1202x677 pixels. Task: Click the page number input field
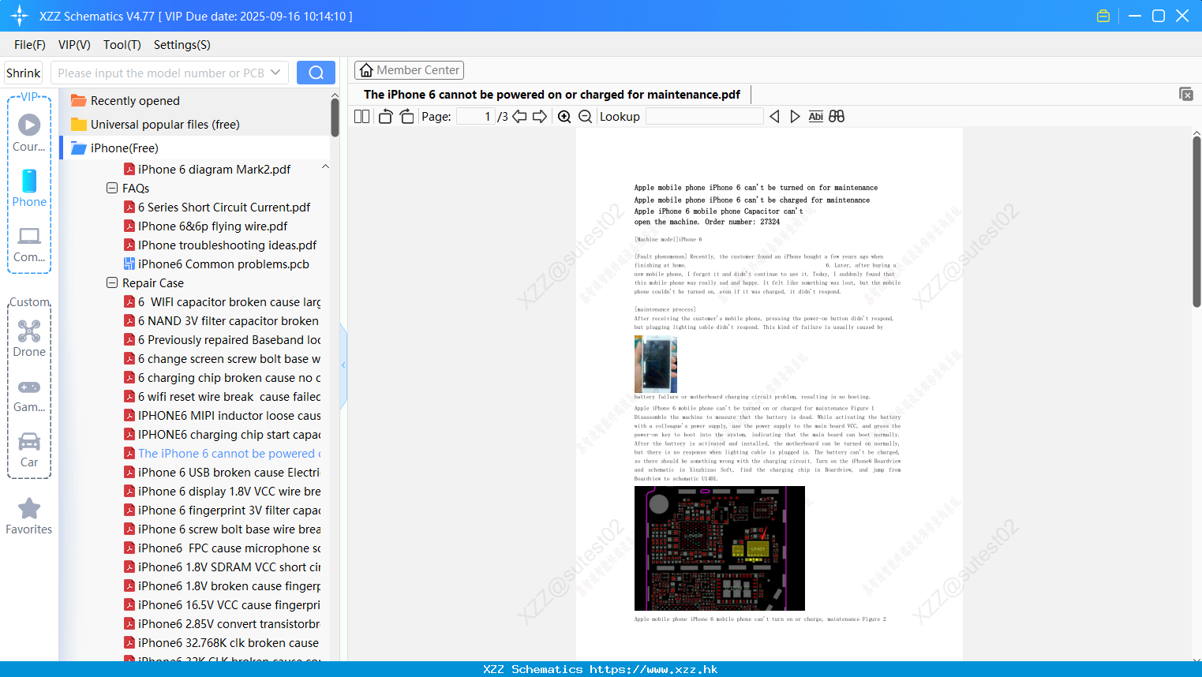[x=476, y=117]
